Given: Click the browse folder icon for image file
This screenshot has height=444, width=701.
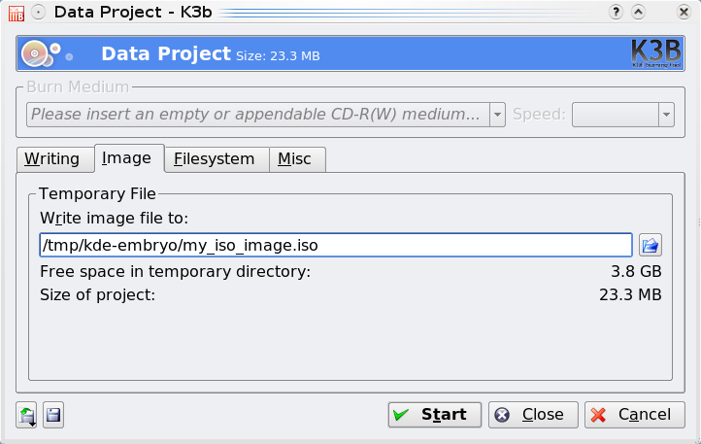Looking at the screenshot, I should tap(650, 245).
